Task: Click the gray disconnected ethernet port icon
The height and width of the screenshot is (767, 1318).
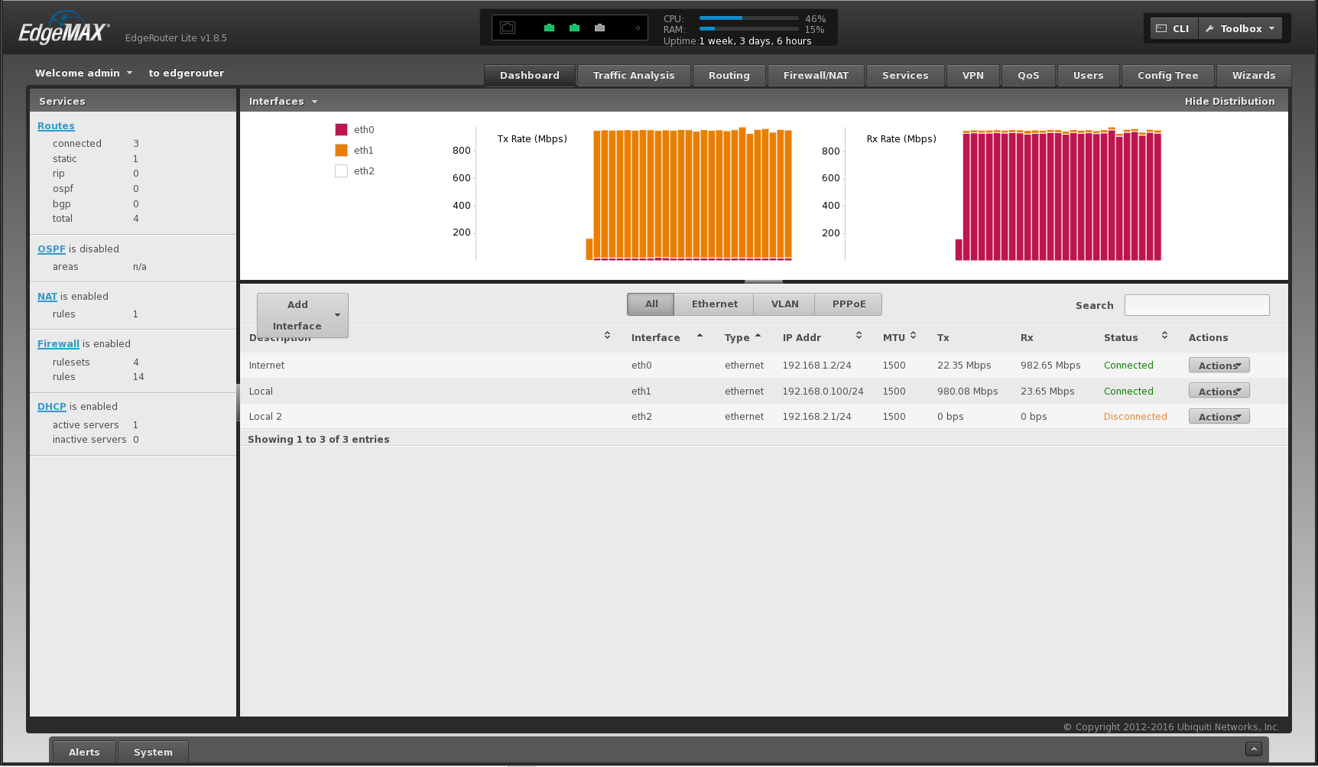Action: click(x=599, y=28)
